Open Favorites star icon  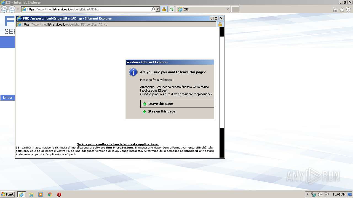point(342,10)
